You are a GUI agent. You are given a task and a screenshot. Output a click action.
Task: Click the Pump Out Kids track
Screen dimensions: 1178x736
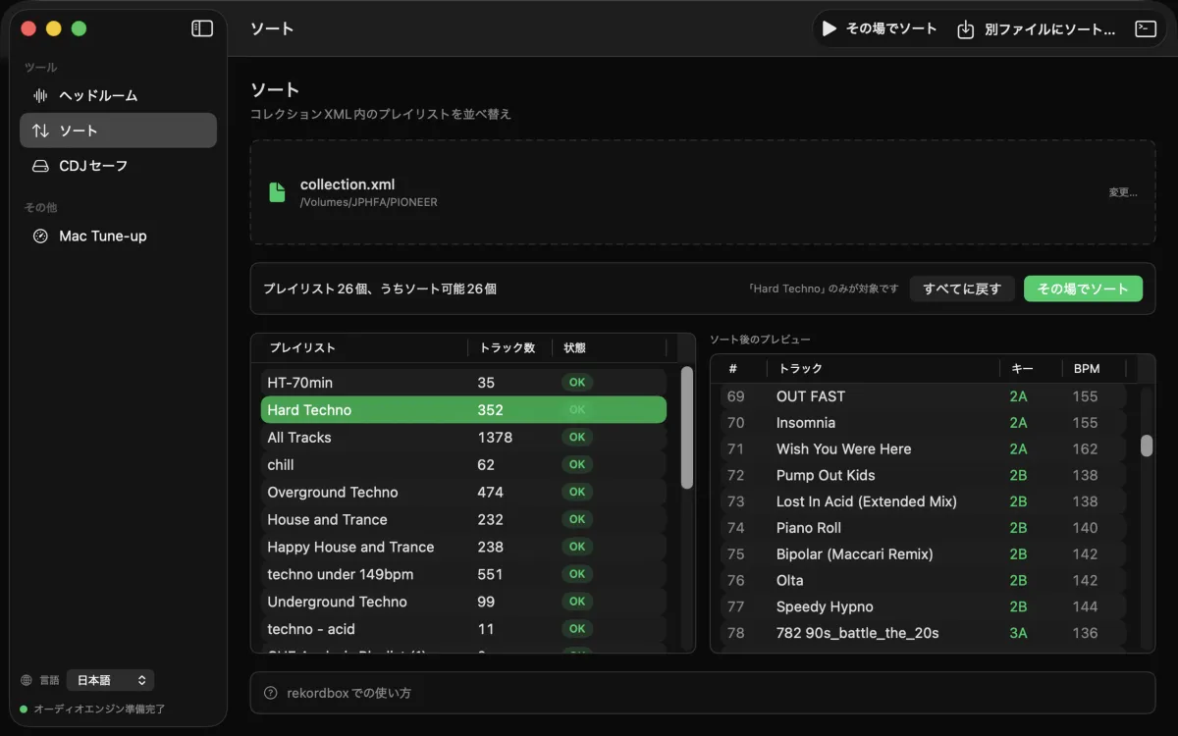click(x=923, y=475)
